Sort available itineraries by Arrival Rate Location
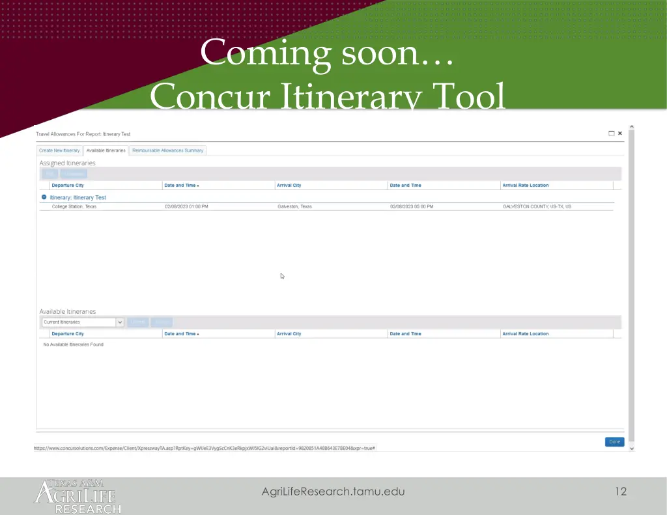Viewport: 667px width, 515px height. (x=526, y=334)
